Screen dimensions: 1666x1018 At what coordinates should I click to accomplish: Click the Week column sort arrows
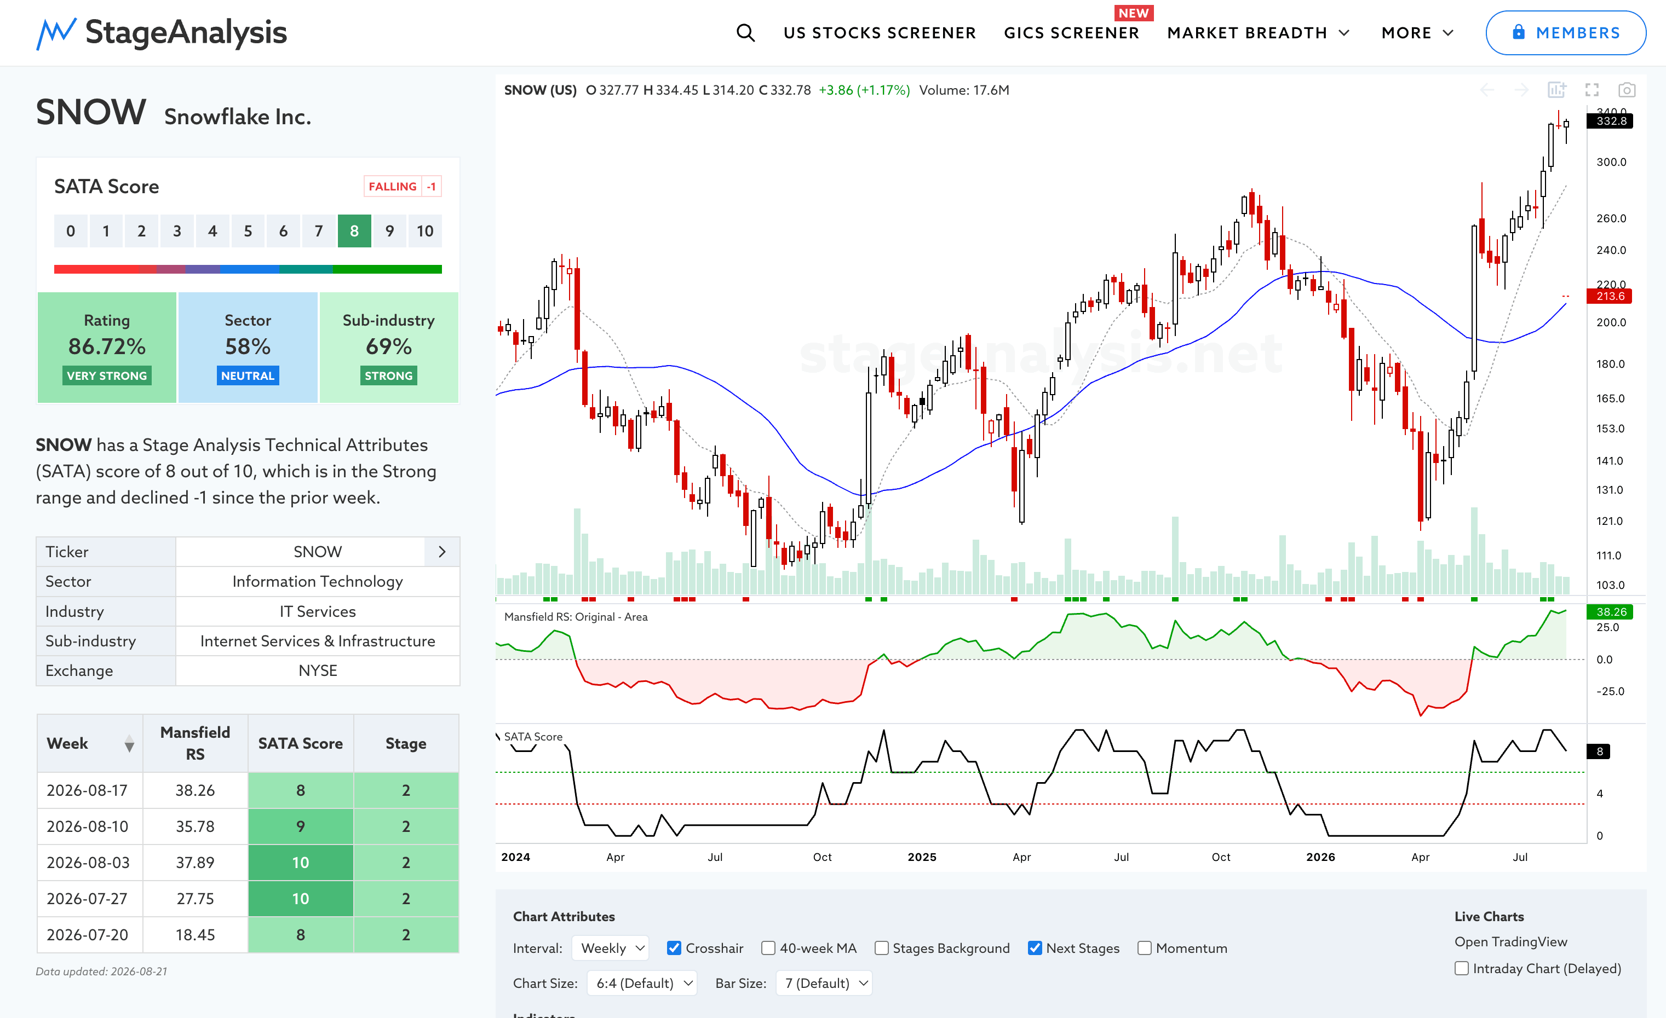(x=129, y=744)
